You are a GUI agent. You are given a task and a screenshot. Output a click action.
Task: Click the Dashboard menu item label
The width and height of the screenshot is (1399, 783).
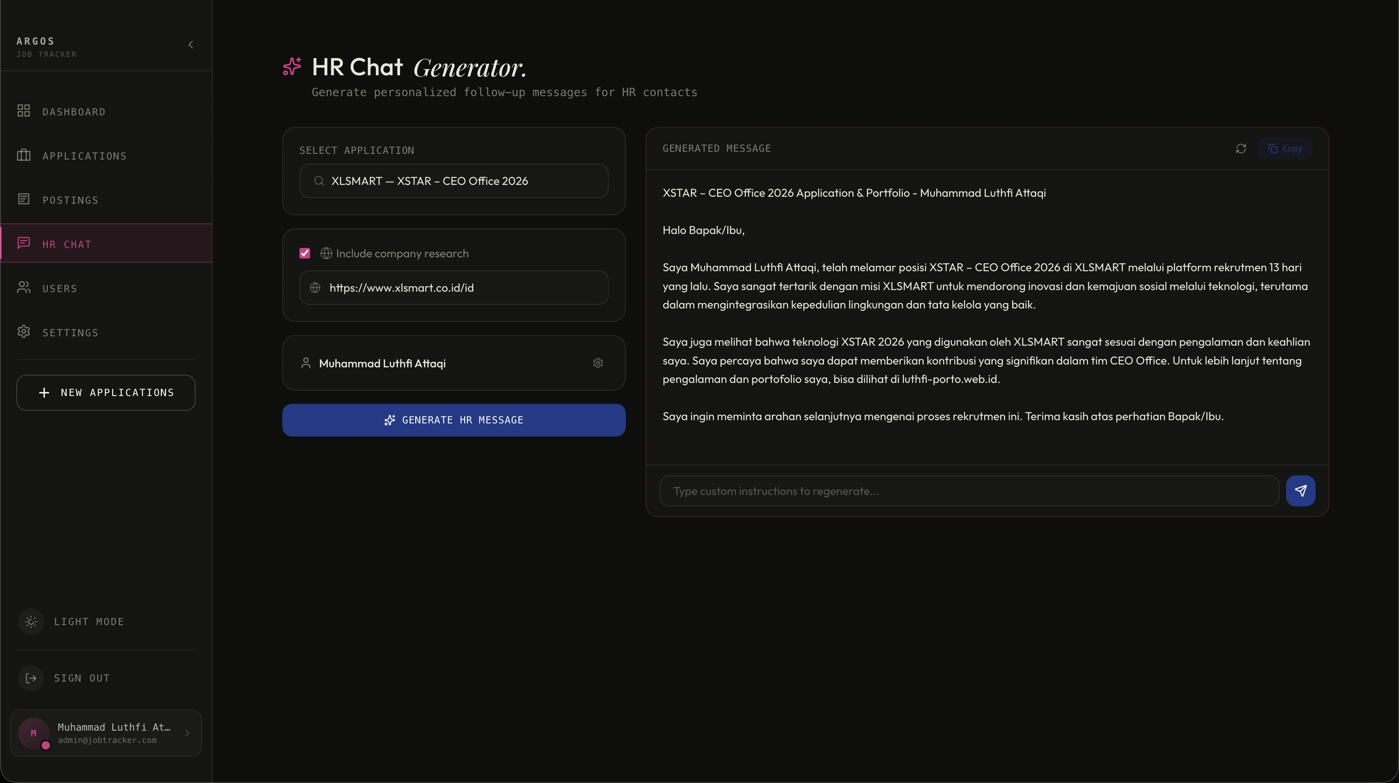(74, 112)
